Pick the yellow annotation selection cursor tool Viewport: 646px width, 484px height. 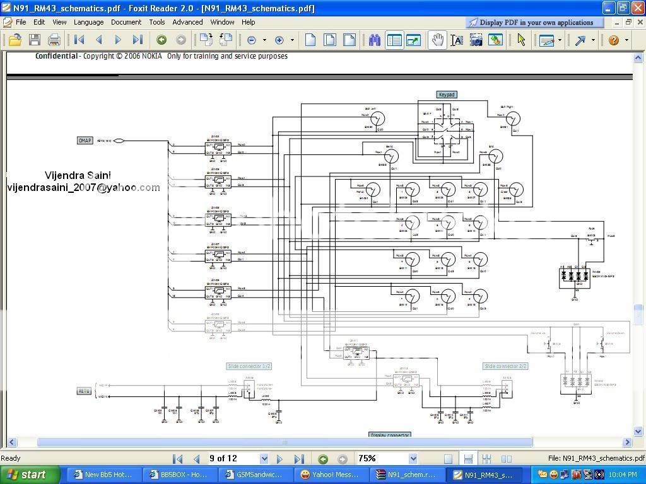(521, 40)
